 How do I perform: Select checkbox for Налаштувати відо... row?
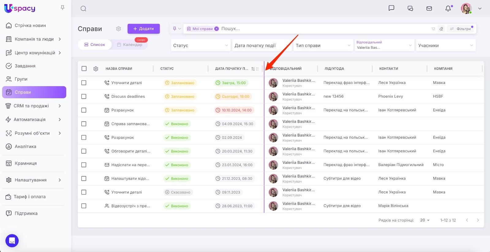coord(84,179)
